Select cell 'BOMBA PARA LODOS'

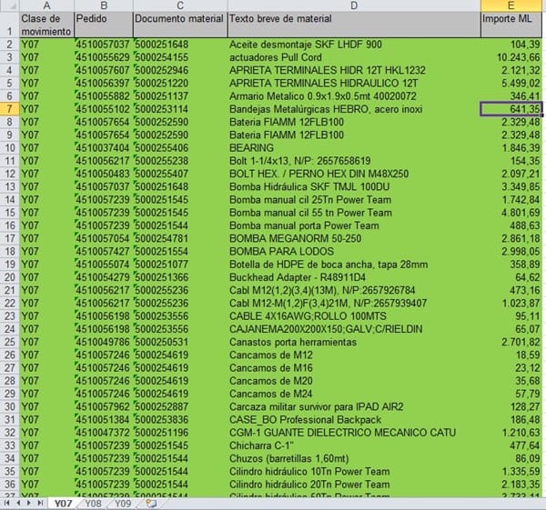[x=354, y=251]
